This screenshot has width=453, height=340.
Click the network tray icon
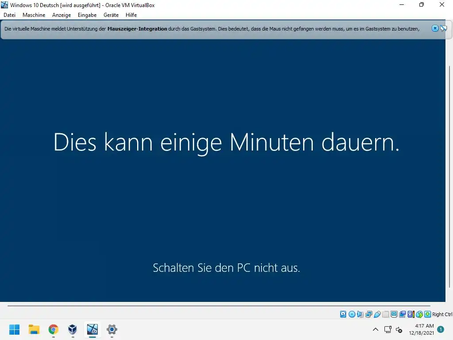(x=388, y=329)
